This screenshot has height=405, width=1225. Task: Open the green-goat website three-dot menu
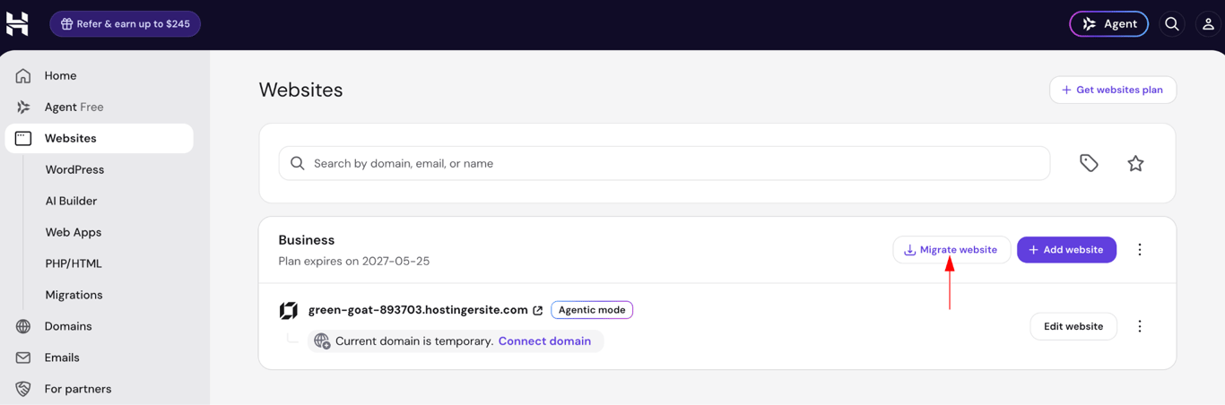1140,326
